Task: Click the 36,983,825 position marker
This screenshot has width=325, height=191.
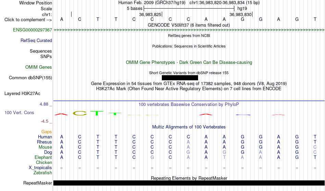Action: coord(150,14)
